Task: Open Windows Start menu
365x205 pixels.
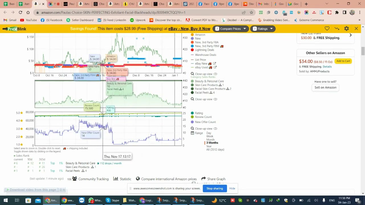Action: 5,200
